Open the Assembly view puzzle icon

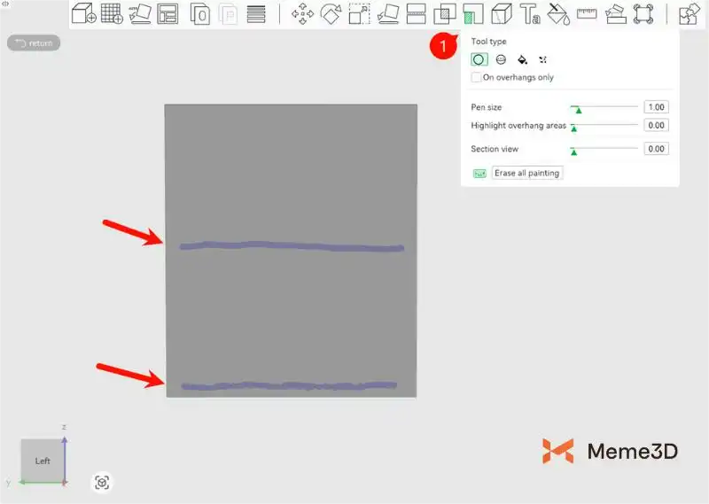click(x=688, y=14)
